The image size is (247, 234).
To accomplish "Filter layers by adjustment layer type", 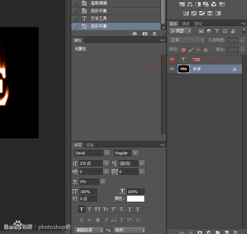I will pyautogui.click(x=209, y=31).
